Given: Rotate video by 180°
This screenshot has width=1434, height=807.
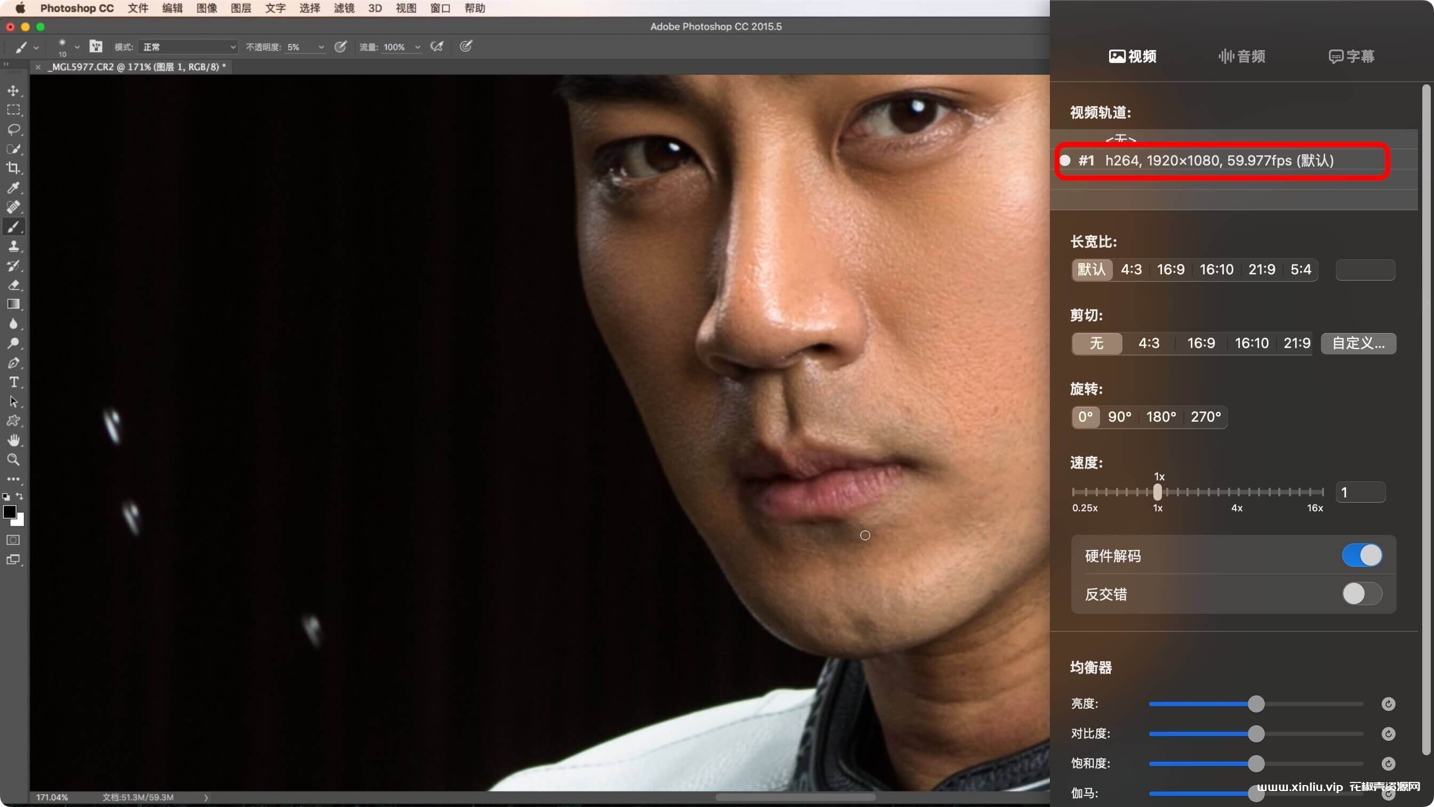Looking at the screenshot, I should [x=1161, y=417].
